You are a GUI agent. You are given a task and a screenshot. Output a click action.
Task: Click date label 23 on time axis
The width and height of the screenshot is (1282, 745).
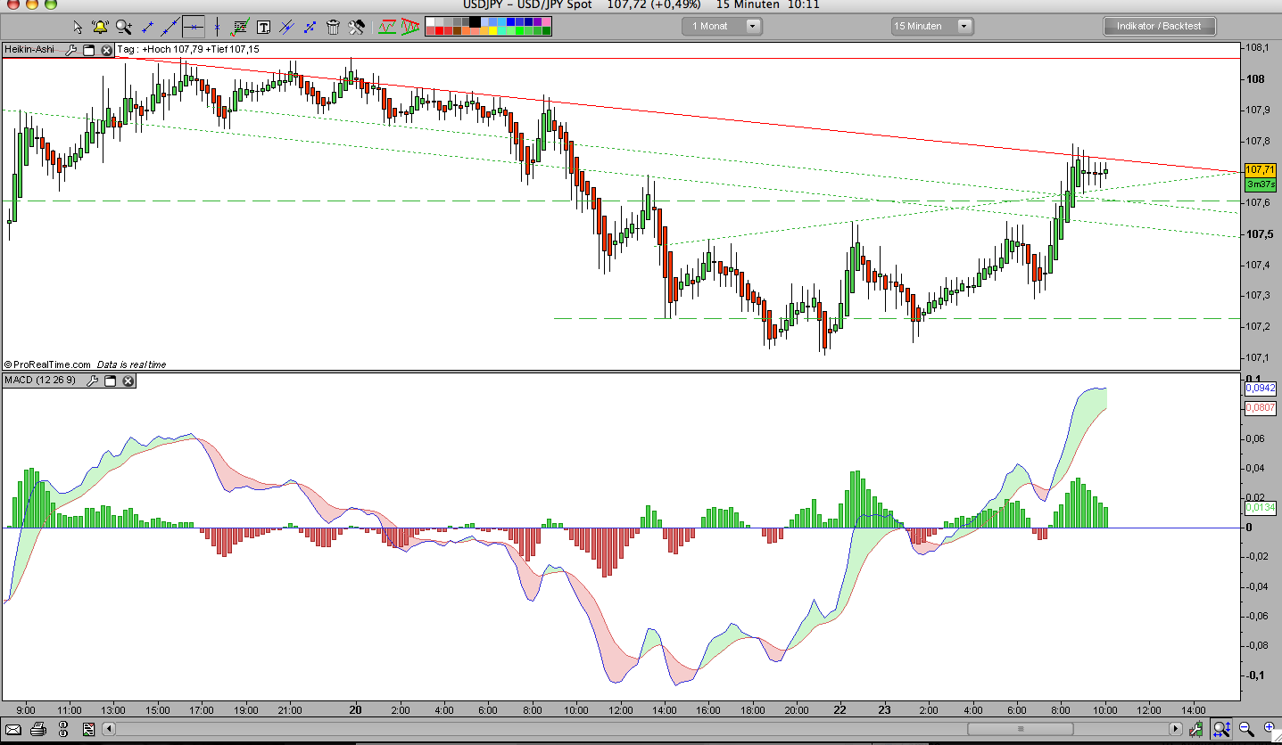coord(884,710)
